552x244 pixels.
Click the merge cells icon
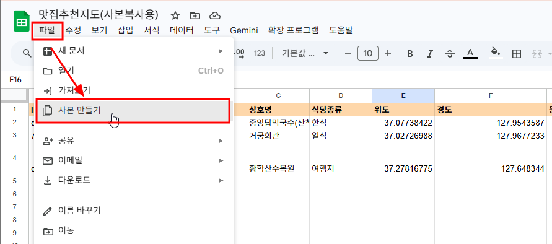(537, 53)
